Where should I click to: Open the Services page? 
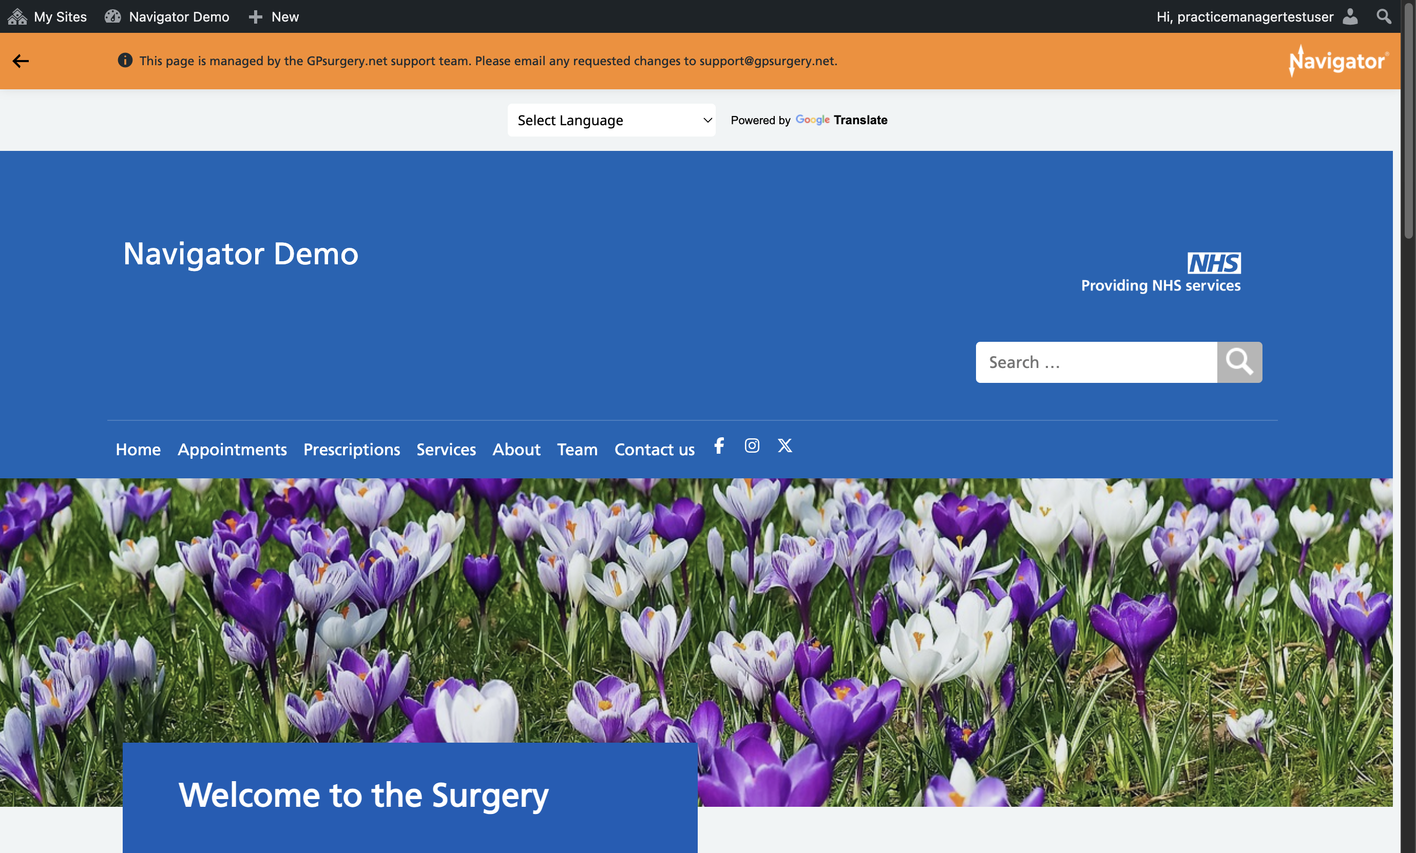(446, 449)
